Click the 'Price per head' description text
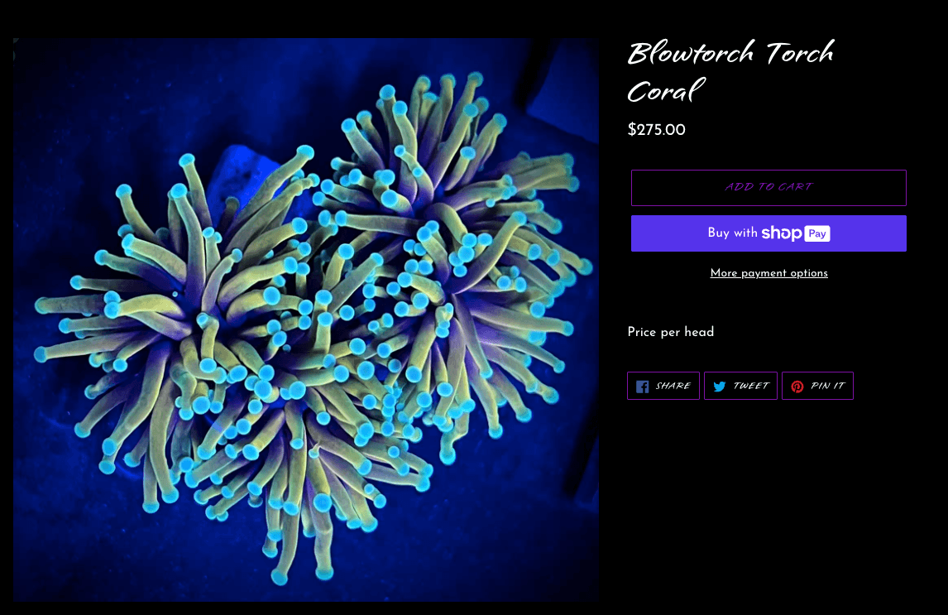The width and height of the screenshot is (948, 615). point(670,332)
